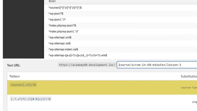197x111 pixels.
Task: Select the long ^wp-sitemap-([a-z]+?) xml rule row
Action: pyautogui.click(x=121, y=55)
